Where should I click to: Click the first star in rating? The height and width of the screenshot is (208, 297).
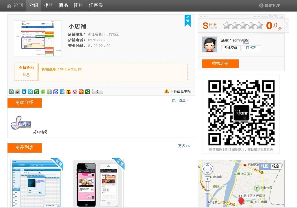227,25
